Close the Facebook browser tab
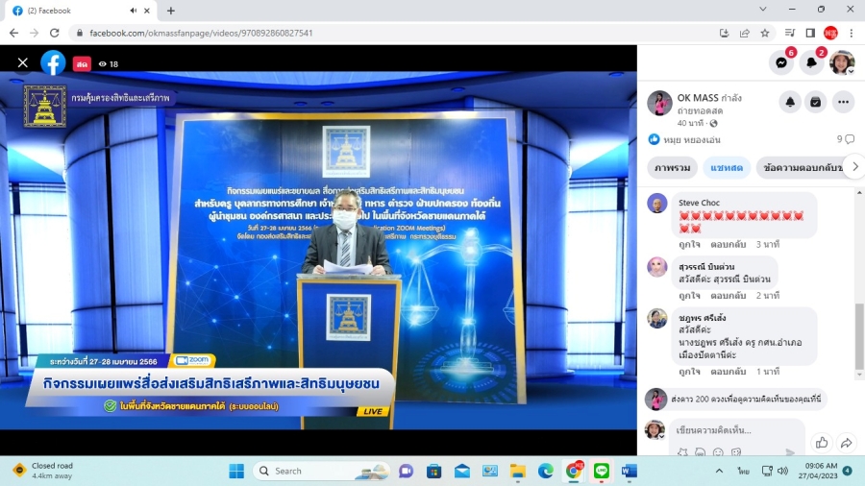Image resolution: width=865 pixels, height=486 pixels. click(x=147, y=11)
